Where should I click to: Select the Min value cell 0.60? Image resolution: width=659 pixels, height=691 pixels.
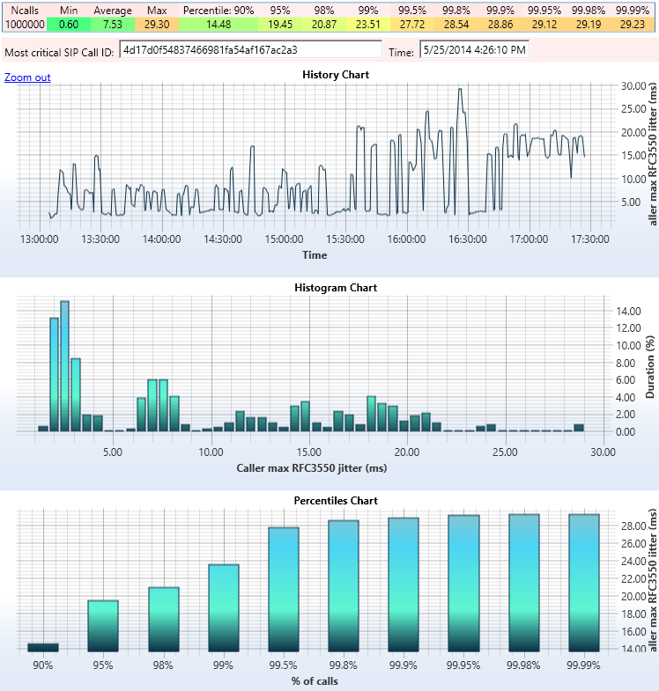[x=67, y=24]
